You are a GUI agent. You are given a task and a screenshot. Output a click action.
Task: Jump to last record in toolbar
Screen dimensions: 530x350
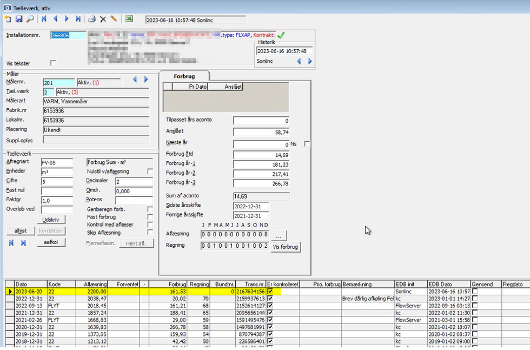[x=78, y=19]
